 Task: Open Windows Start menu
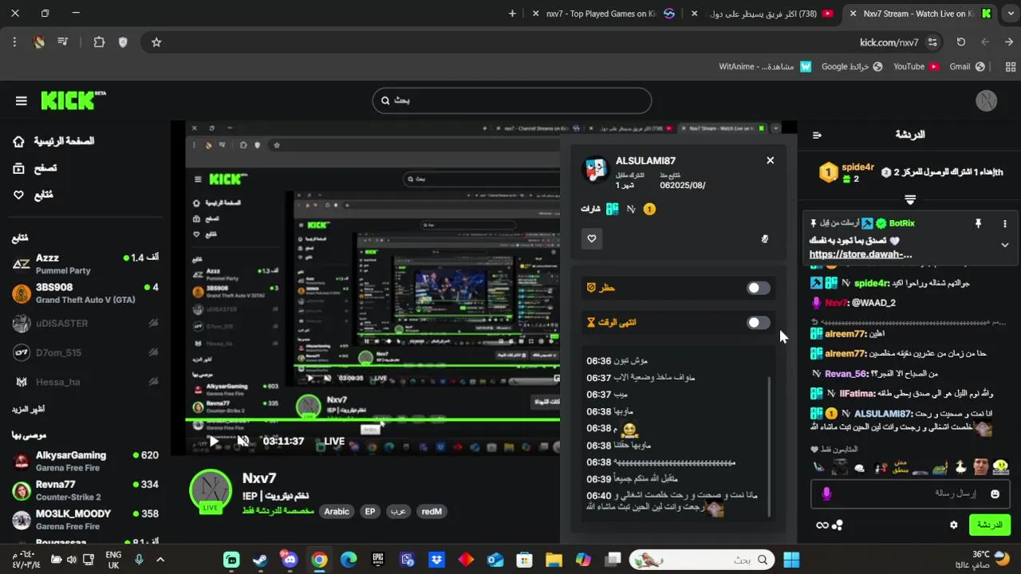[x=791, y=560]
